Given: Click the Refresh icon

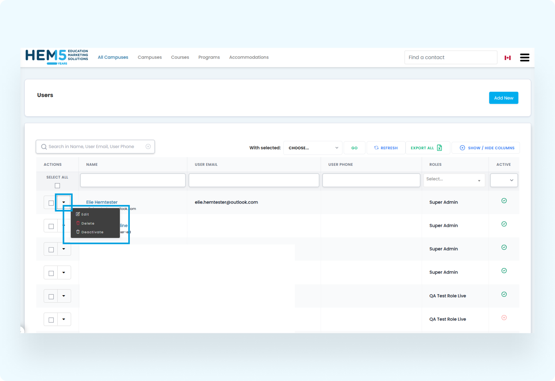Looking at the screenshot, I should [x=377, y=148].
